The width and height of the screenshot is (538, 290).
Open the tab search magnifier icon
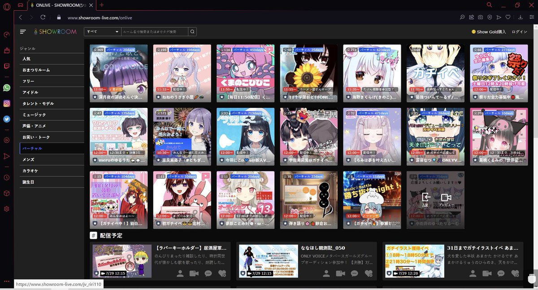pos(489,5)
